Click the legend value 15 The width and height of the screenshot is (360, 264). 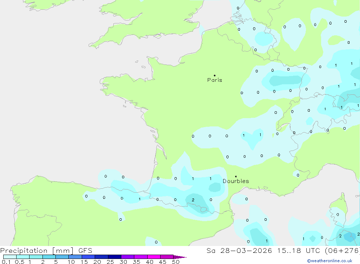click(84, 262)
